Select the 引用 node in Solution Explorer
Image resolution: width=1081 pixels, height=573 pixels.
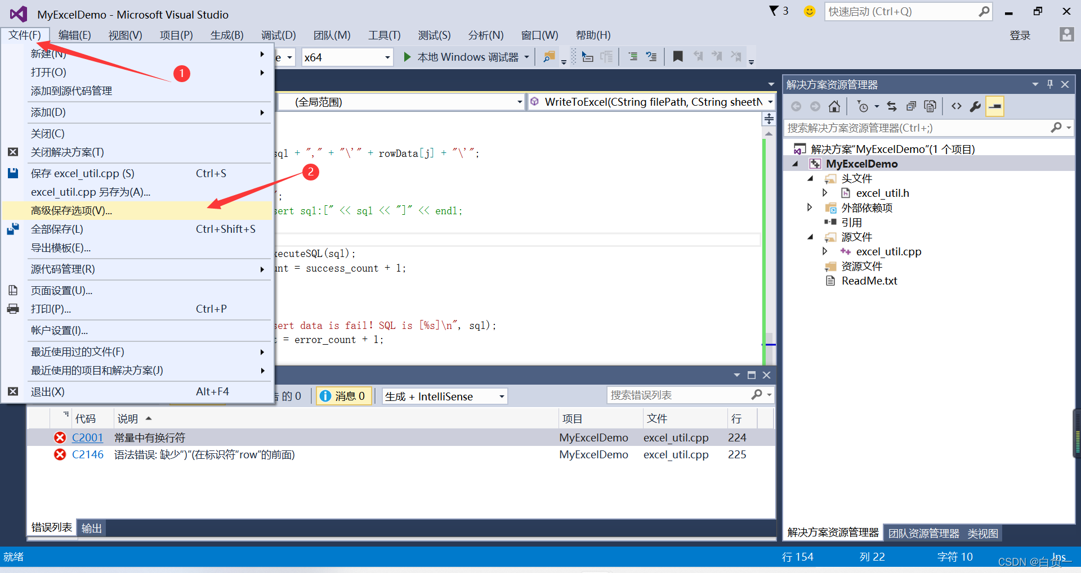tap(851, 222)
